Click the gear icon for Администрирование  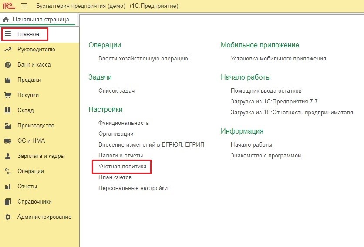click(7, 217)
